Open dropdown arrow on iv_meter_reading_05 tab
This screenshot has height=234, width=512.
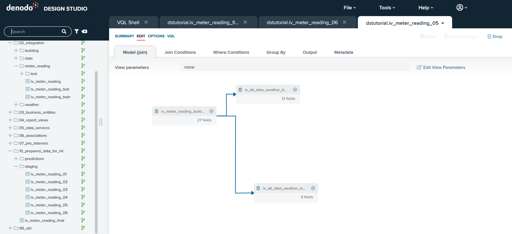443,23
